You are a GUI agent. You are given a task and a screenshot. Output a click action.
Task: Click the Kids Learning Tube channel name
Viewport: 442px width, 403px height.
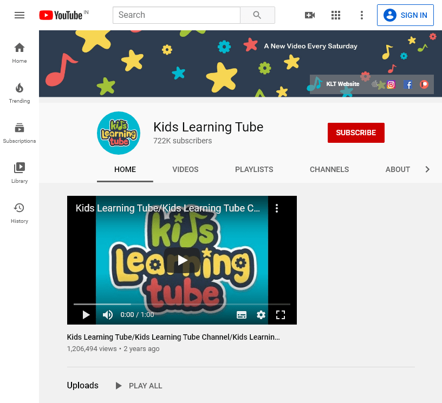[209, 127]
